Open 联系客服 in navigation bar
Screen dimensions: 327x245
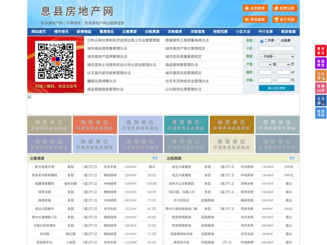288,32
